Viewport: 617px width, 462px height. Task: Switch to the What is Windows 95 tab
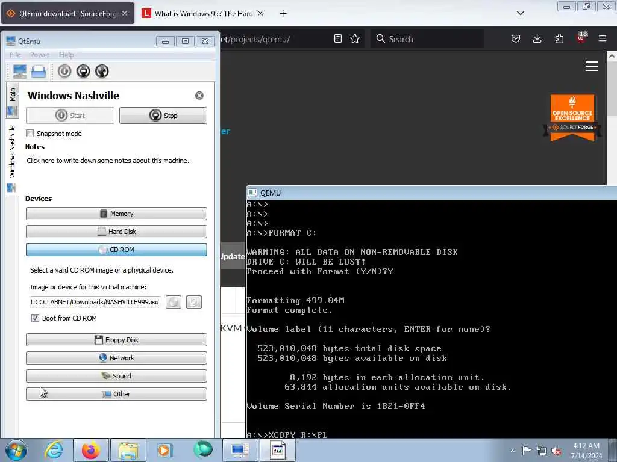[204, 14]
